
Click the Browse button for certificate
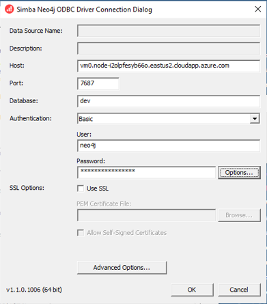tap(239, 215)
